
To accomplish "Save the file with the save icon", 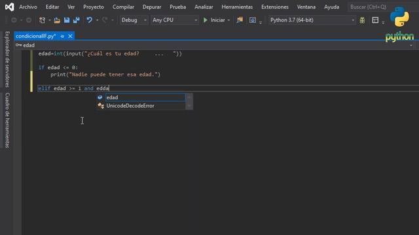I will point(67,20).
